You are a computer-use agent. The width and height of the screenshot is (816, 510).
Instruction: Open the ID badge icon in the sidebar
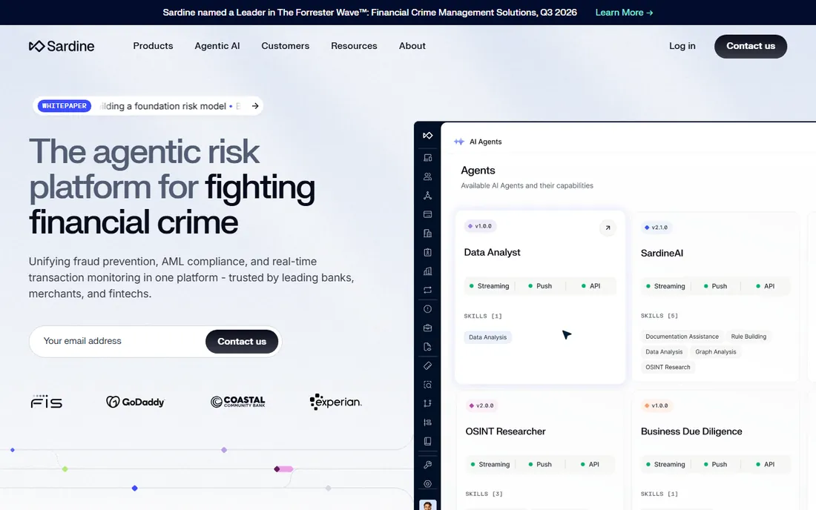pyautogui.click(x=428, y=253)
